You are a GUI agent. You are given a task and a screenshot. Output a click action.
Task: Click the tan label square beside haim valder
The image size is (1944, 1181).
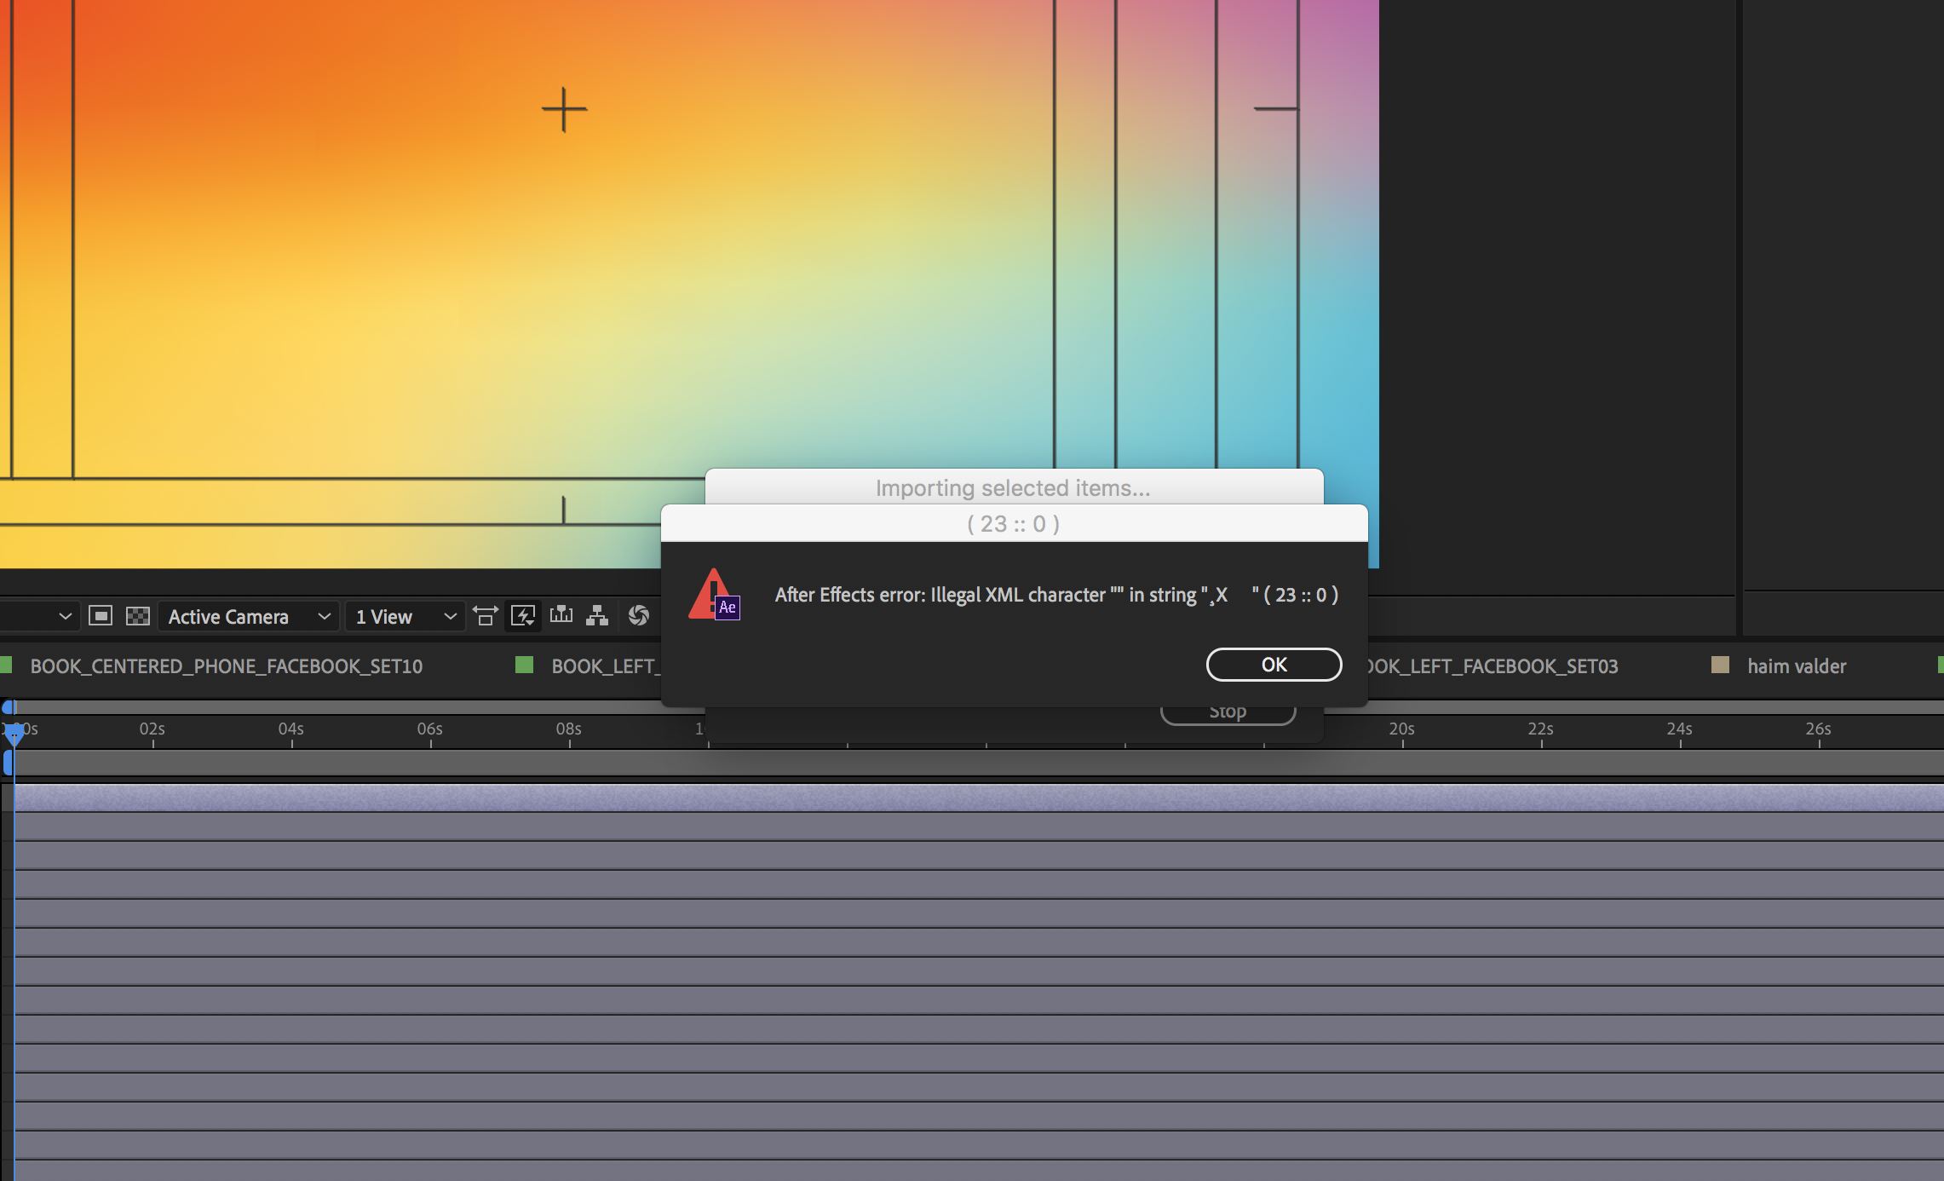click(x=1720, y=665)
